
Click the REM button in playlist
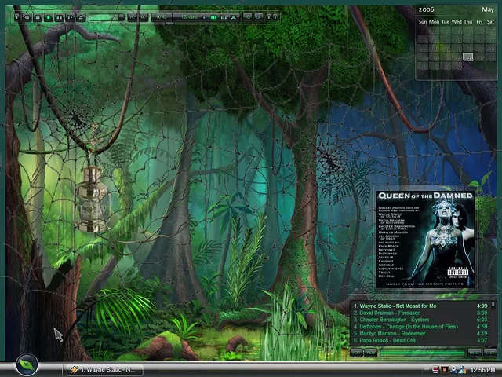pos(370,353)
